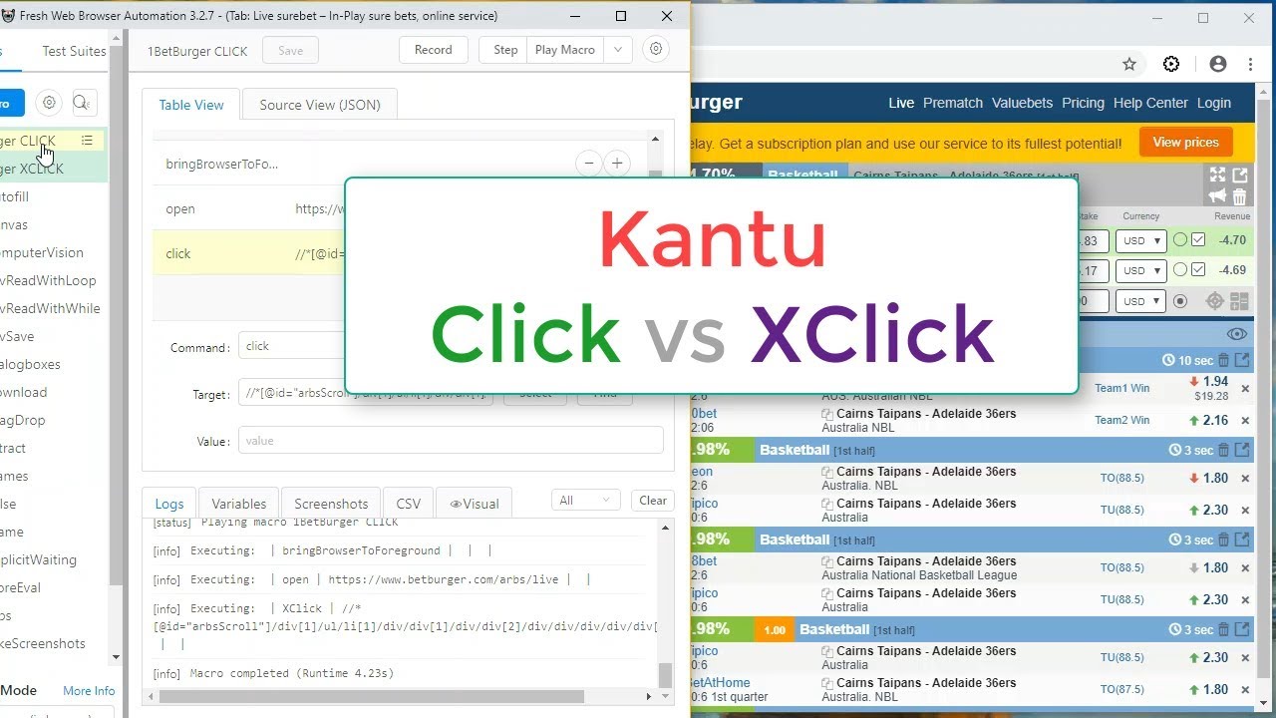Open the Test Suites tab in sidebar
This screenshot has height=718, width=1276.
[x=74, y=51]
